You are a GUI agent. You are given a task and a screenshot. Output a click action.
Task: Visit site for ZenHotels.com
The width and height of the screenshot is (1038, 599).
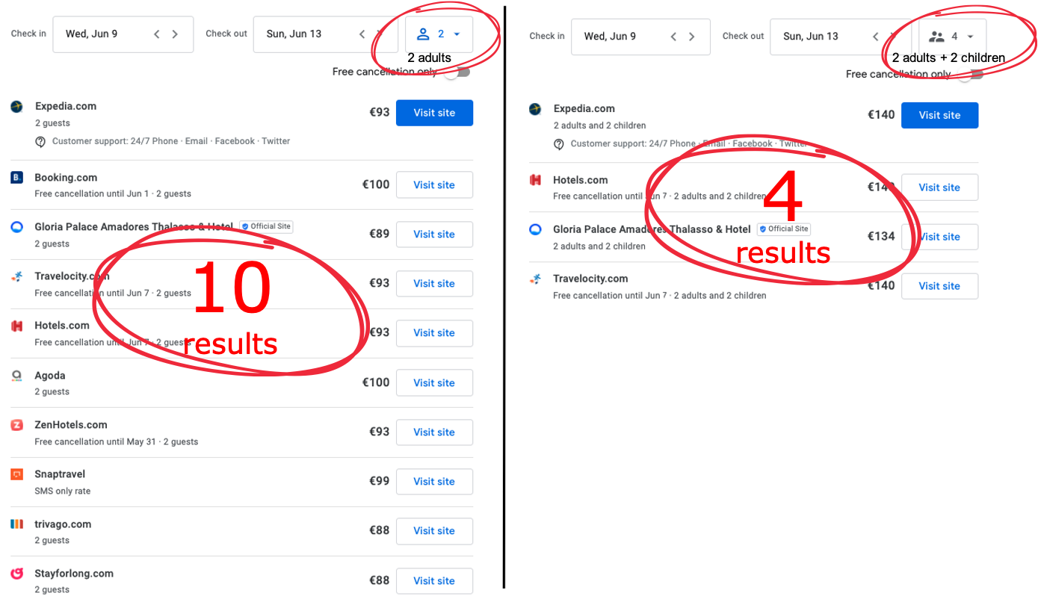434,432
